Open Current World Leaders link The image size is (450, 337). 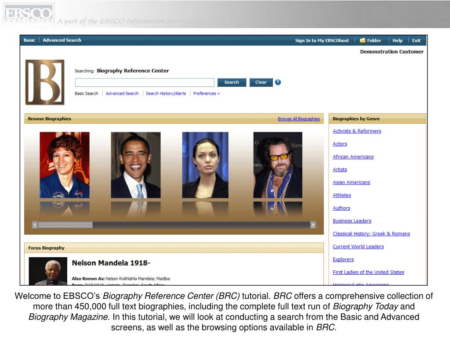click(358, 247)
